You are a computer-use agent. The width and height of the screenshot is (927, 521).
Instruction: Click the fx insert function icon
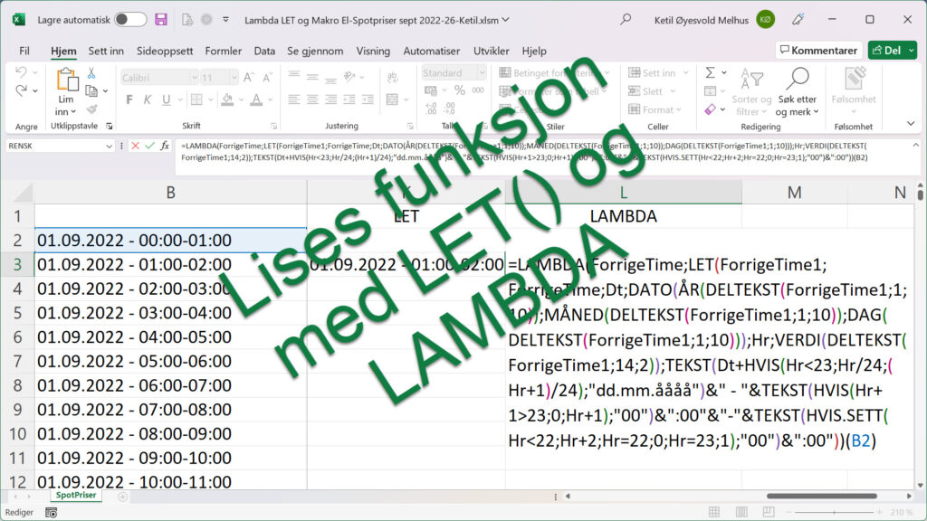tap(165, 146)
